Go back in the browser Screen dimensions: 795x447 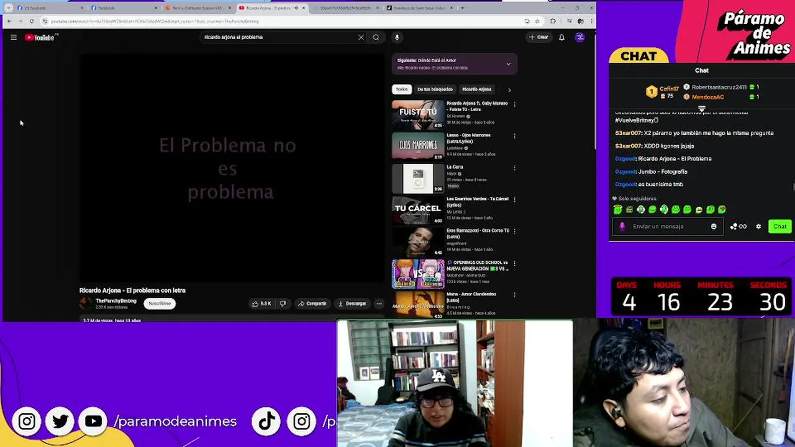point(9,21)
